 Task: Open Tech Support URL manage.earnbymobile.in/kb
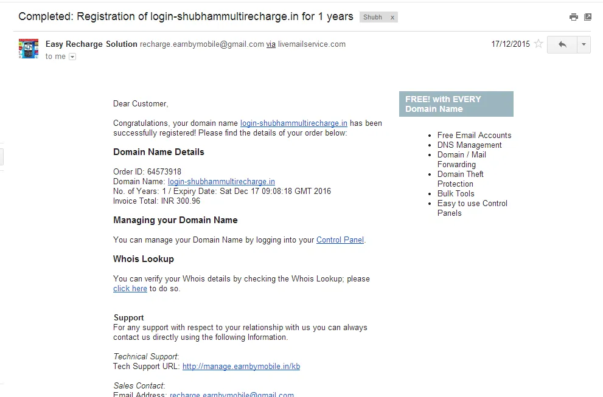(241, 366)
